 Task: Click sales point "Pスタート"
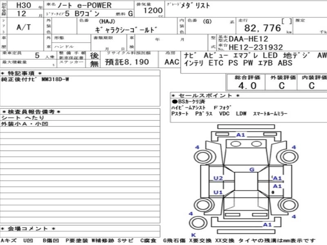pos(180,114)
